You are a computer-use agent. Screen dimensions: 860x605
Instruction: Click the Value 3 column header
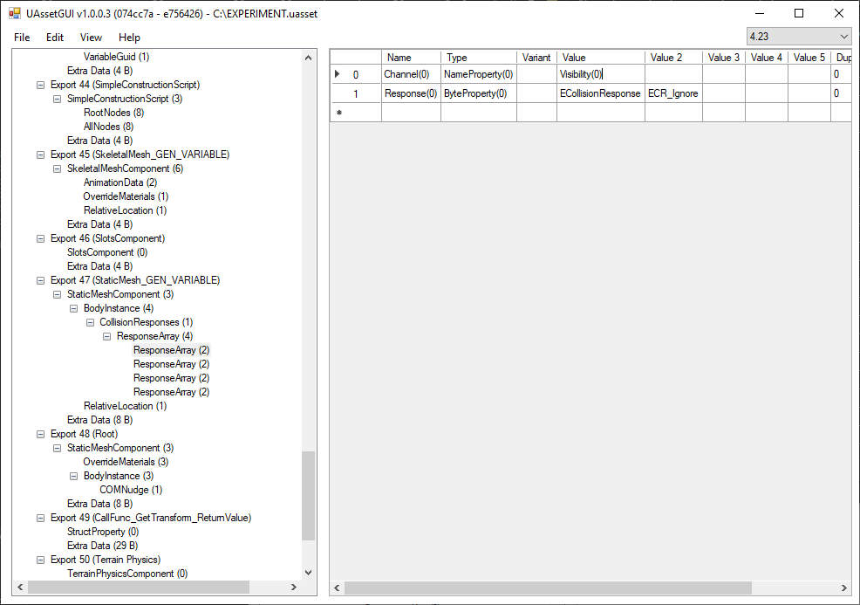[724, 57]
